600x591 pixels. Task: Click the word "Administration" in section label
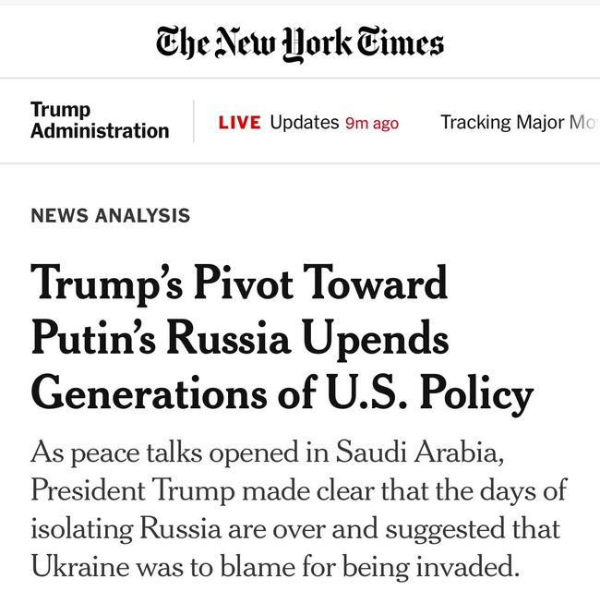pos(100,131)
